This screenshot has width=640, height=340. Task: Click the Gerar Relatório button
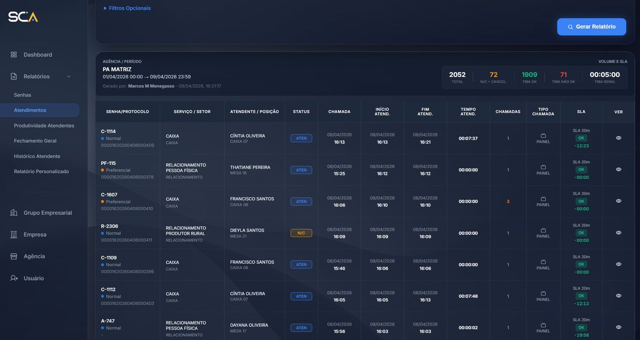coord(591,27)
